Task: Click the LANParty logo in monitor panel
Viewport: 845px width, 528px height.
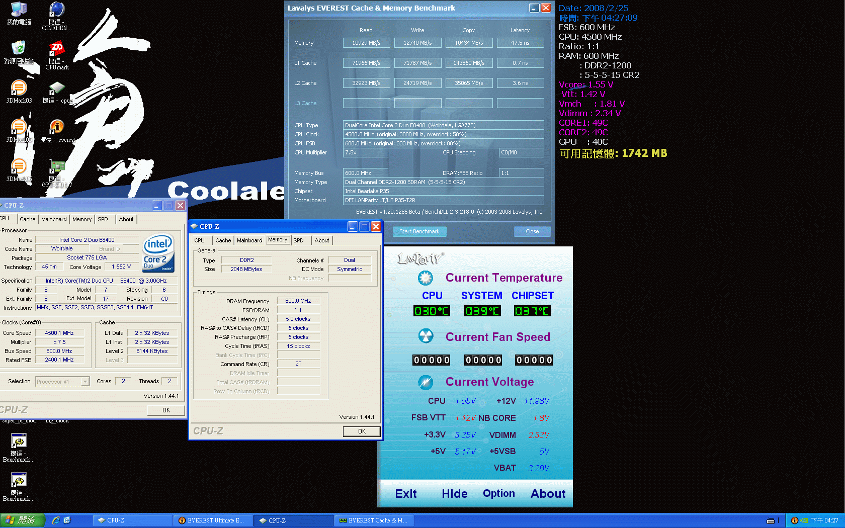Action: pos(420,258)
